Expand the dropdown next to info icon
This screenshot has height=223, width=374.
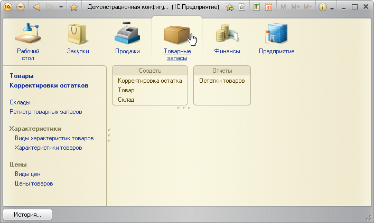tap(332, 8)
